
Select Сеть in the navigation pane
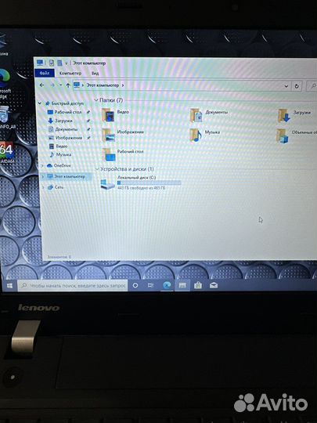59,187
